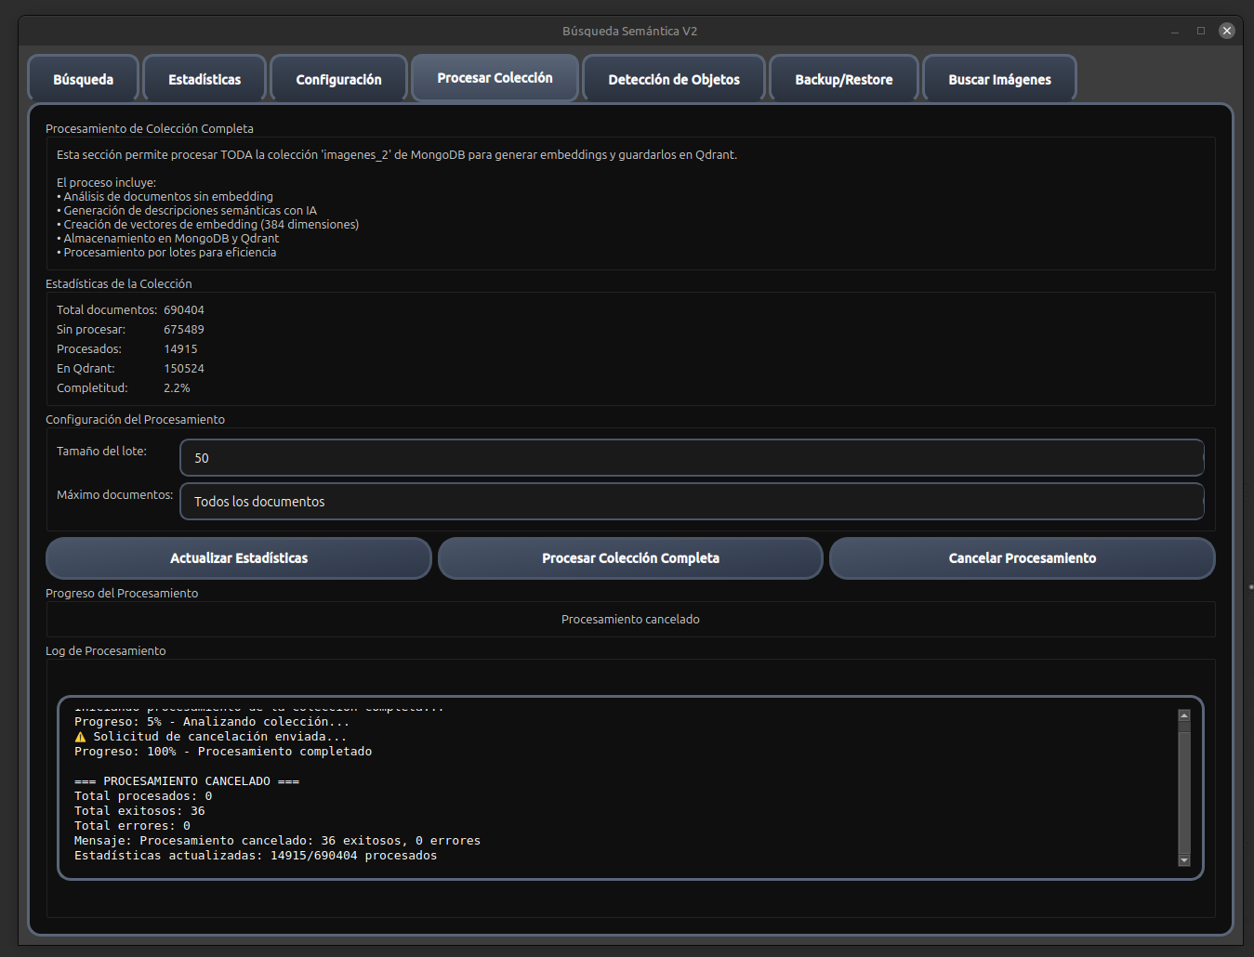Click the log scrollbar down arrow
The image size is (1254, 957).
pos(1182,860)
